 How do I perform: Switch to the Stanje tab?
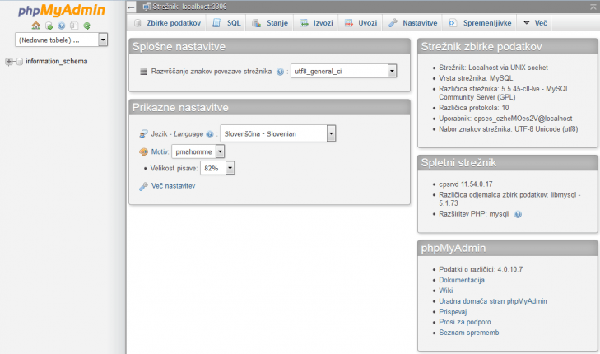[x=270, y=23]
